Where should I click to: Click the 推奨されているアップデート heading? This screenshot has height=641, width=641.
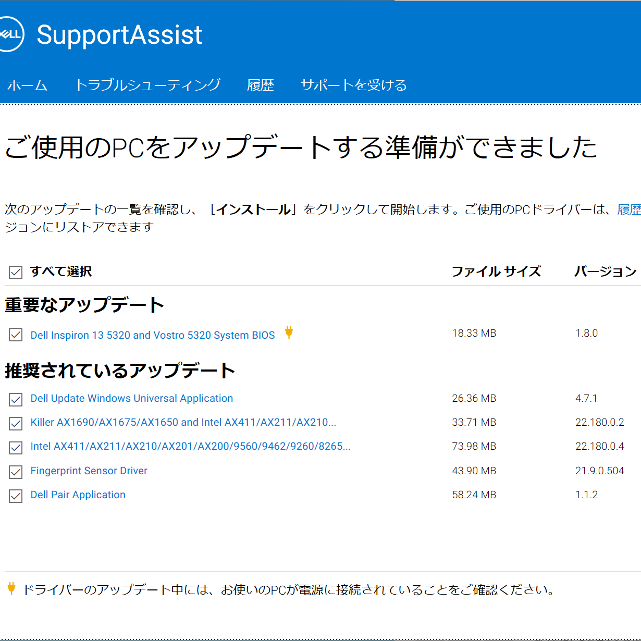(x=120, y=371)
